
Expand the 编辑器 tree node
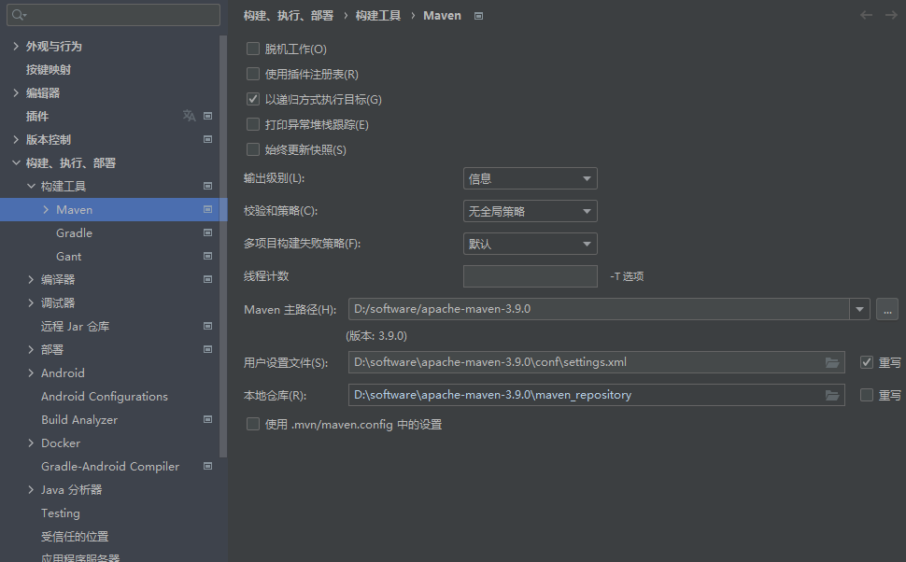[16, 92]
